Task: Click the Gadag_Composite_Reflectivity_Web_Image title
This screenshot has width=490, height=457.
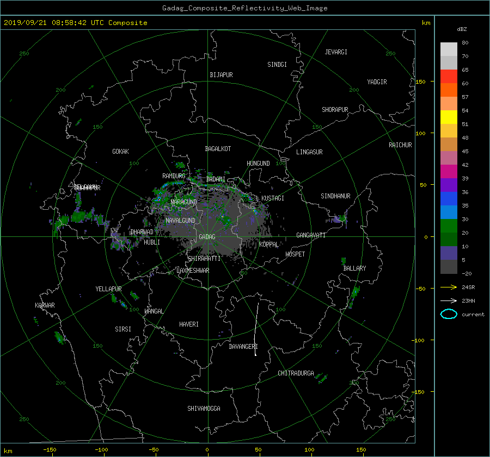Action: pos(244,8)
